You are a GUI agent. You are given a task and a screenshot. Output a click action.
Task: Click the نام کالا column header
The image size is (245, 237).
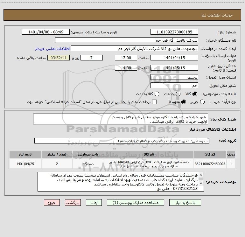tap(149, 154)
